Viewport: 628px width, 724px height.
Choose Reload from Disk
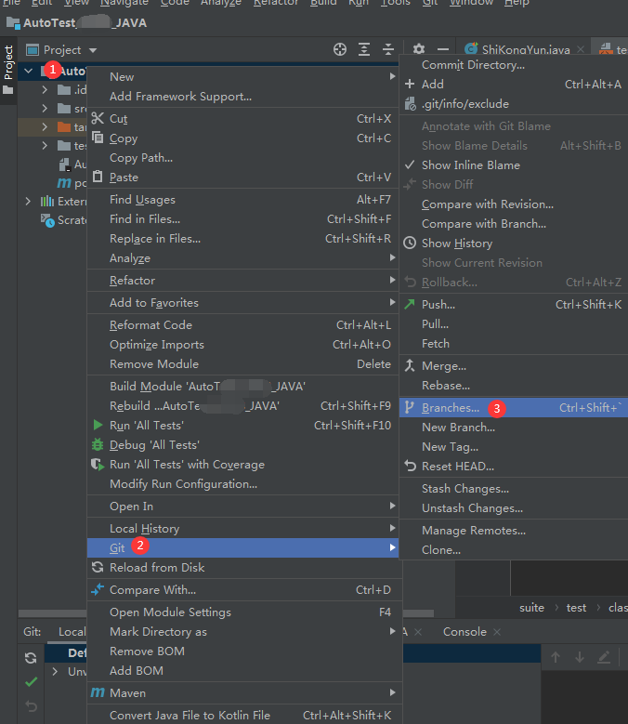click(156, 568)
